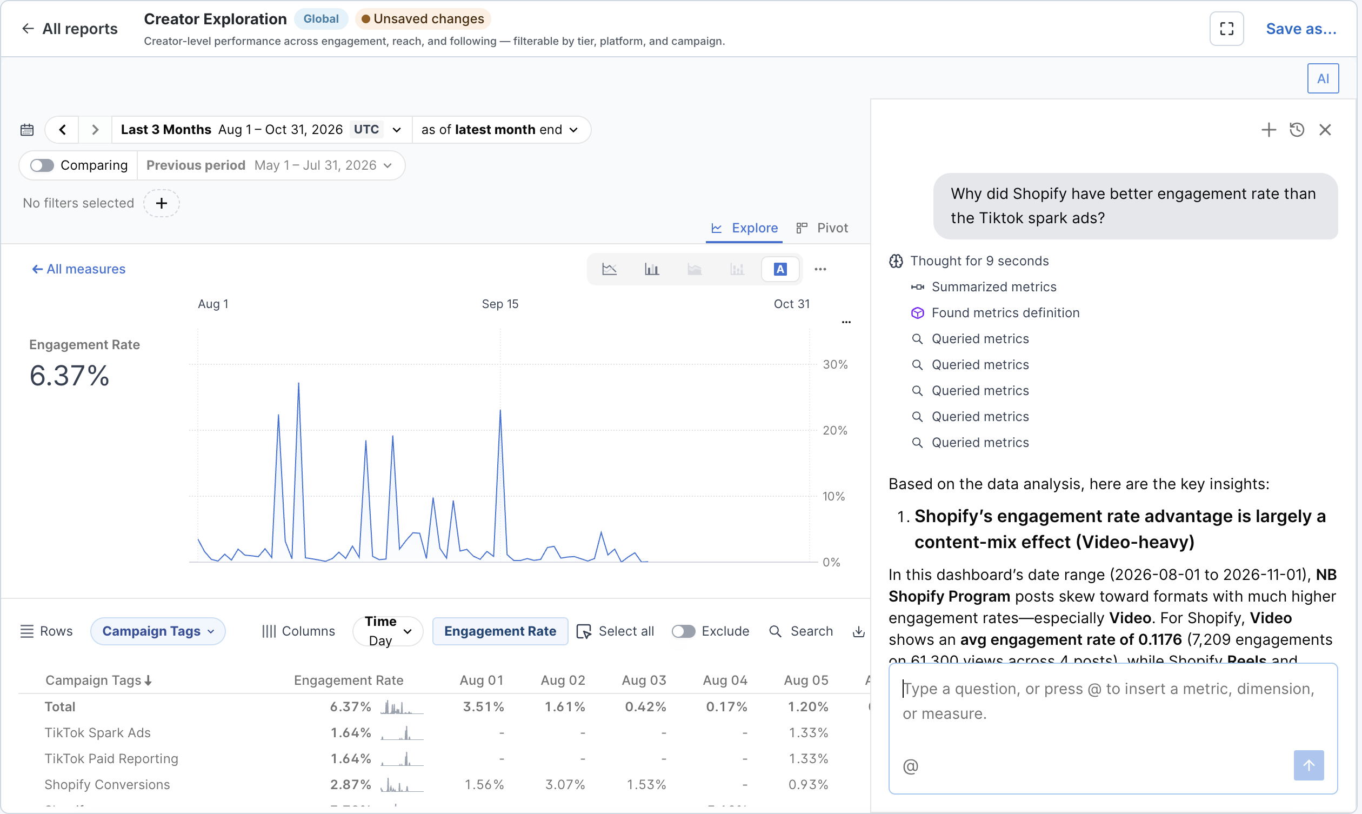Expand the Thought for 9 seconds section
This screenshot has width=1362, height=814.
969,261
